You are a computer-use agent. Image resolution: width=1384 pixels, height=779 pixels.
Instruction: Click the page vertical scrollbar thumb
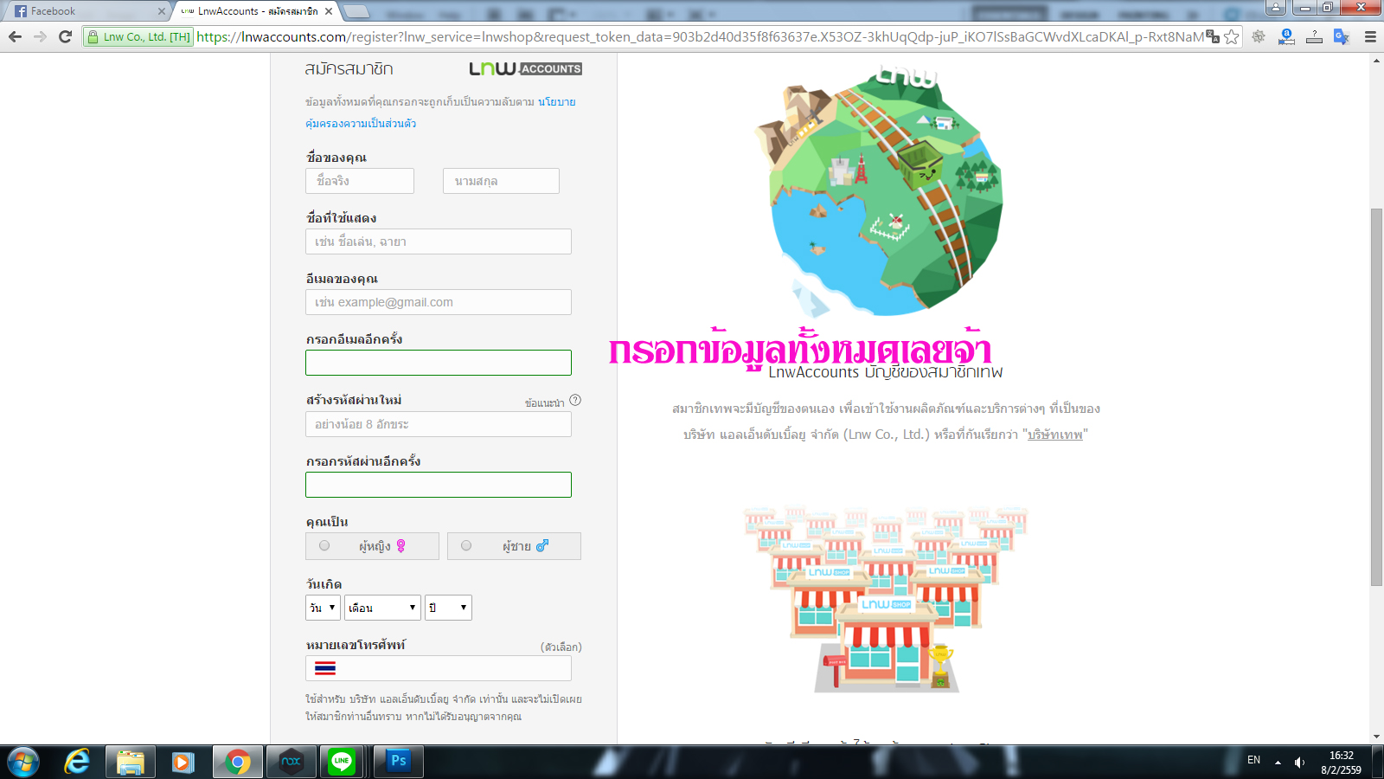click(x=1376, y=396)
